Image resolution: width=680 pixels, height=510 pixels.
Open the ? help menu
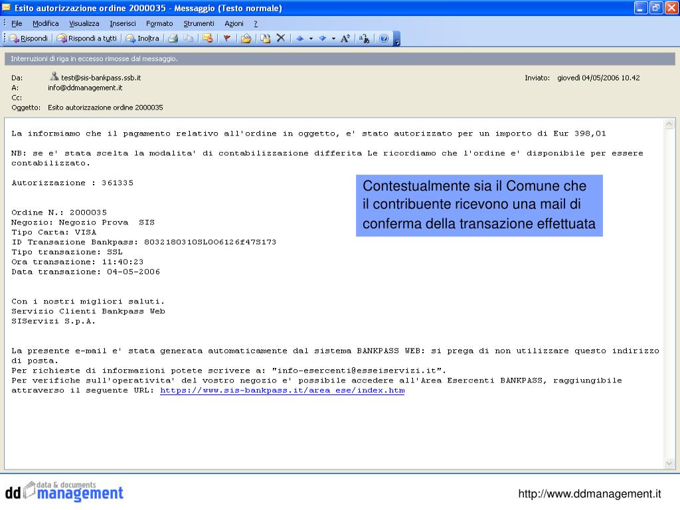(256, 23)
